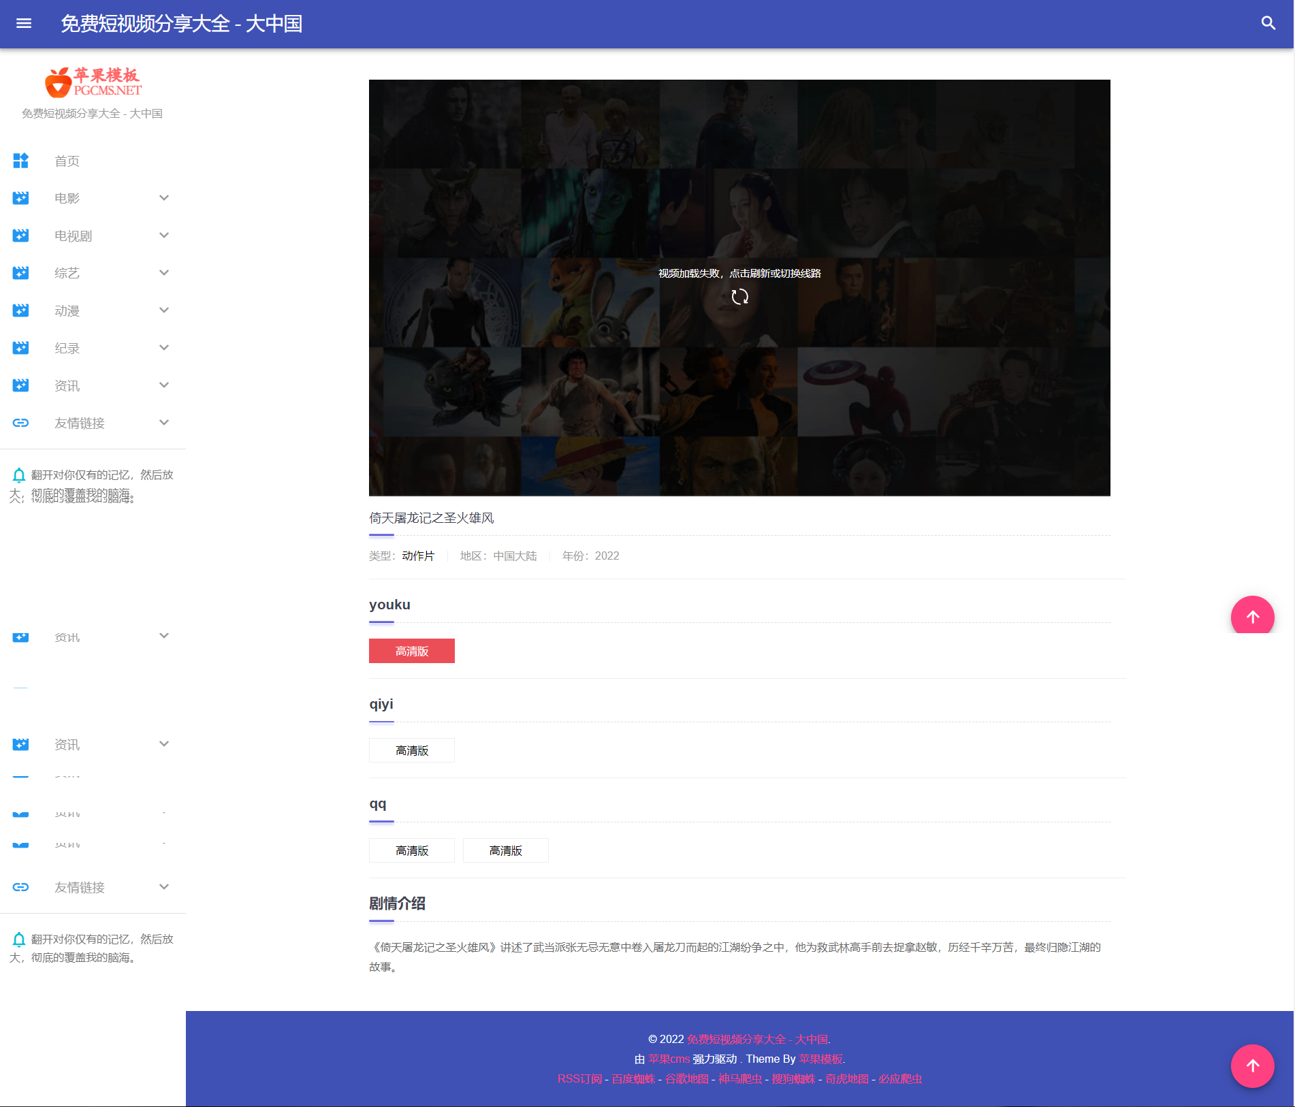This screenshot has width=1295, height=1107.
Task: Open the RSS订阅 footer link
Action: click(x=579, y=1078)
